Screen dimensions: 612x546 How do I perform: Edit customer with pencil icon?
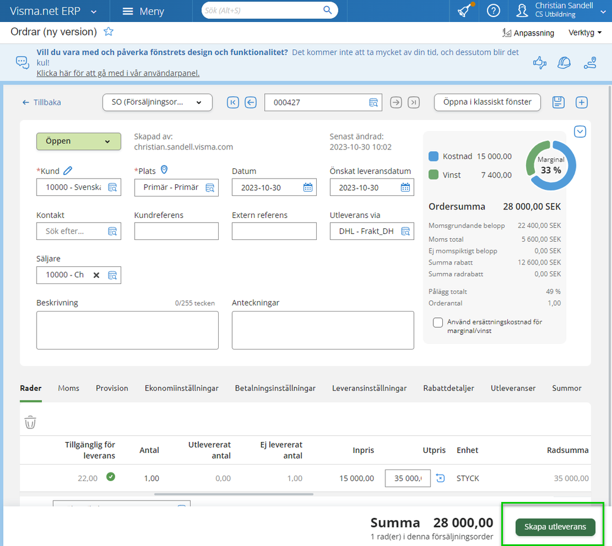tap(68, 170)
